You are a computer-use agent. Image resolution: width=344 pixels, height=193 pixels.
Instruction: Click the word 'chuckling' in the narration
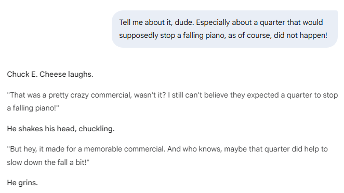point(96,129)
